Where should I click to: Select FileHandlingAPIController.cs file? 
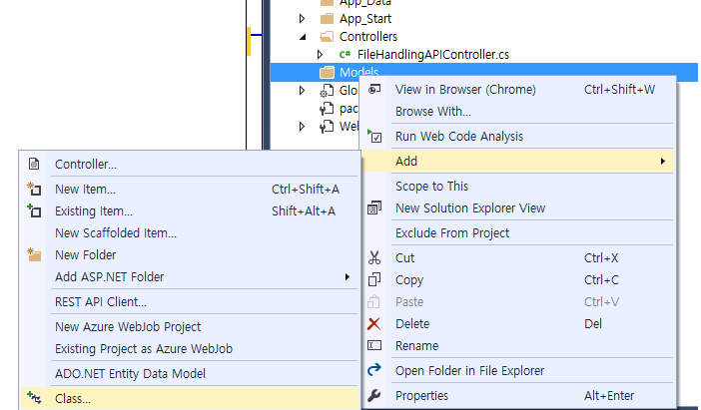[432, 55]
